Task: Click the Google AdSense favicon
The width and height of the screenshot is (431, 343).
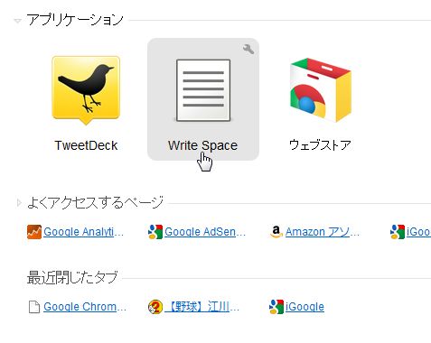Action: [155, 232]
